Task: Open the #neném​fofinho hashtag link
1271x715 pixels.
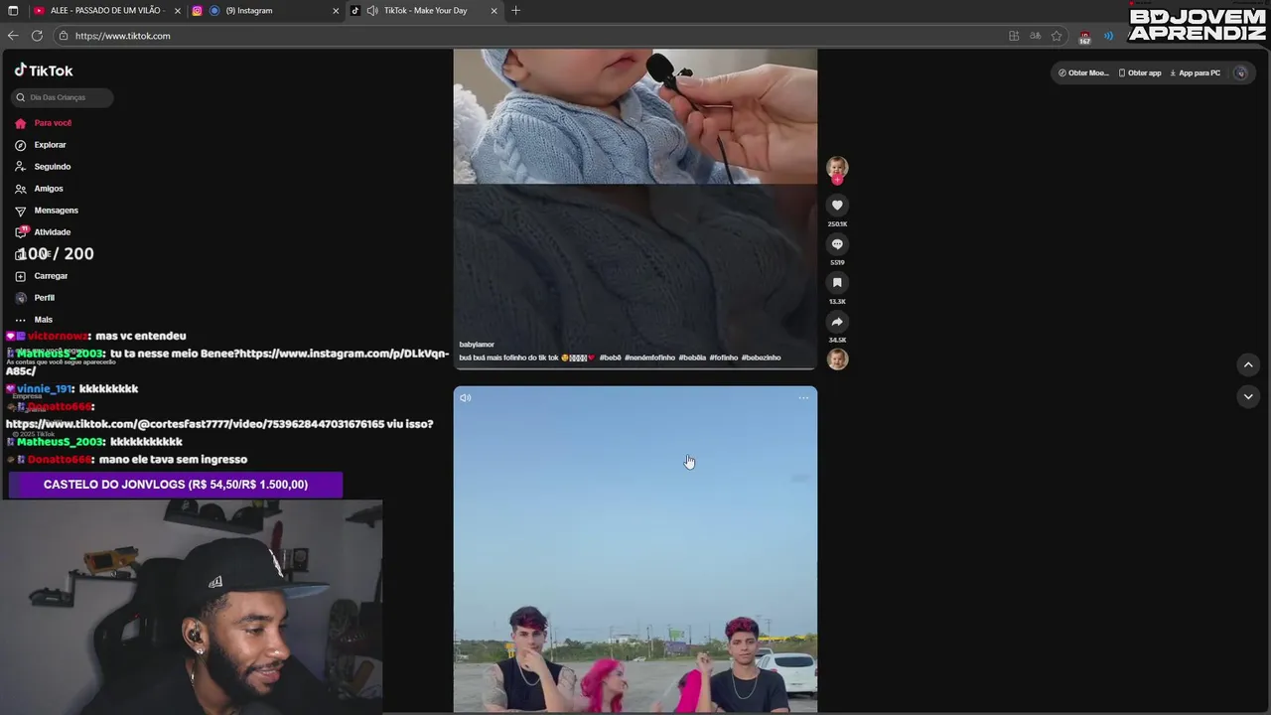Action: pos(649,357)
